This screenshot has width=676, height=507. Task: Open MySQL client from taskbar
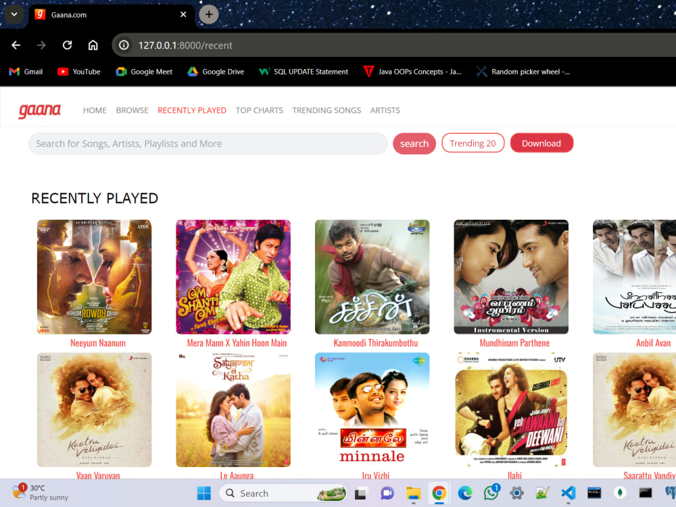pos(594,493)
